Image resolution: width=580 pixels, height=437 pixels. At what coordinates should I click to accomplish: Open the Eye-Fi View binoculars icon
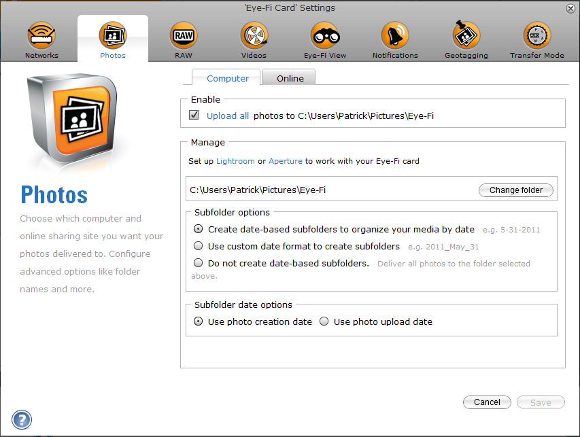tap(325, 36)
